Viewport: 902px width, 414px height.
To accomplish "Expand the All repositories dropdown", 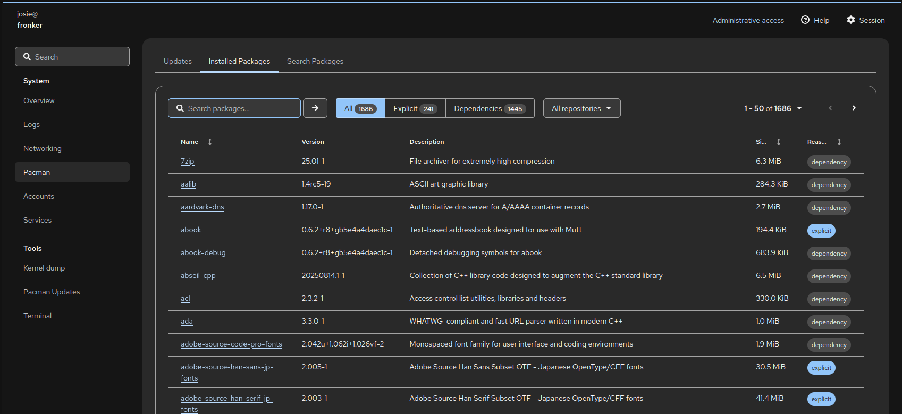I will click(x=581, y=108).
